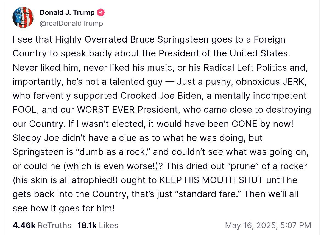Click the final line "see how it goes for him!"
Viewport: 335px width, 235px height.
coord(63,208)
